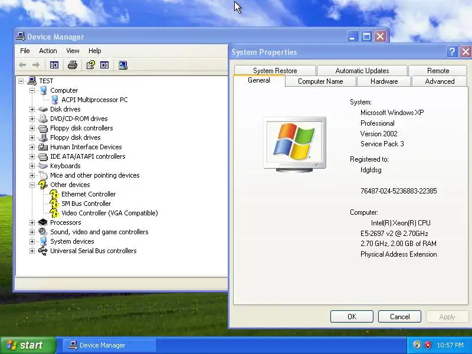
Task: Click the Scan for hardware changes icon
Action: (x=123, y=65)
